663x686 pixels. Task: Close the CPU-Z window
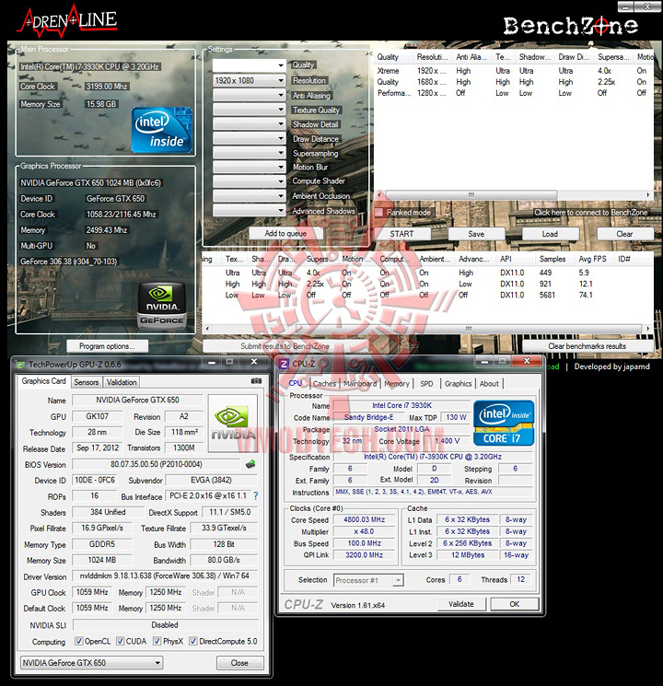click(x=527, y=361)
